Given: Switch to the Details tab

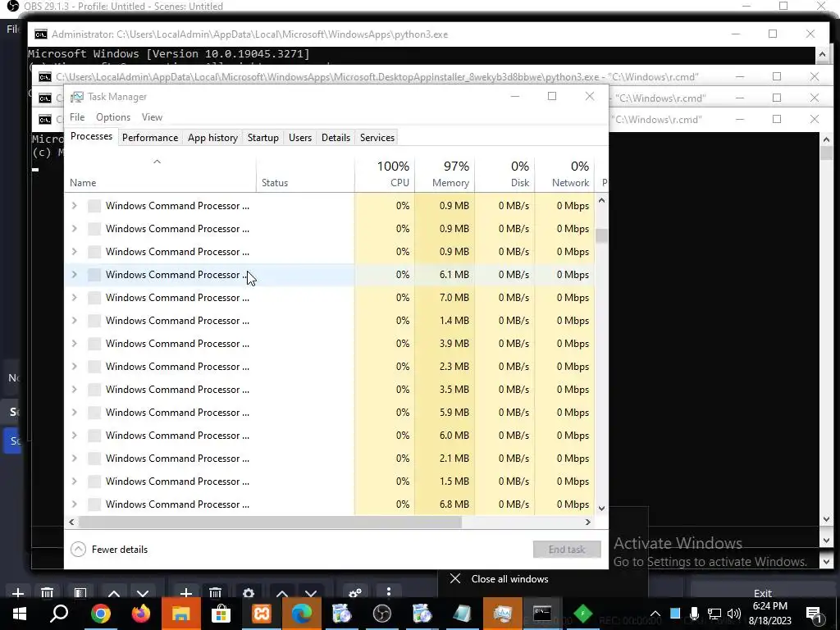Looking at the screenshot, I should point(336,138).
